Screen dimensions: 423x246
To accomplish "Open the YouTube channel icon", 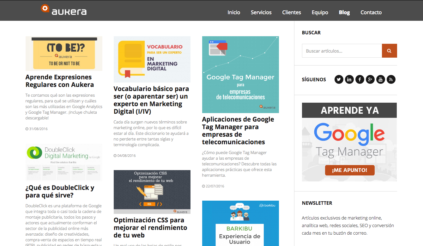I will [x=380, y=79].
